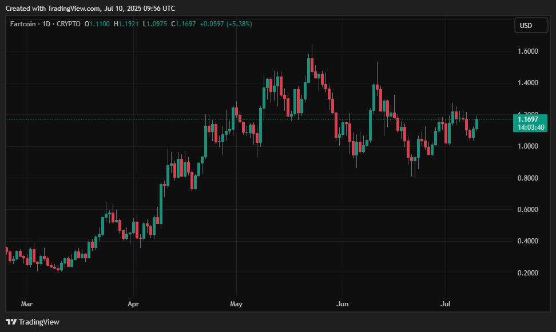556x332 pixels.
Task: Click the Jun label on time axis
Action: tap(342, 304)
